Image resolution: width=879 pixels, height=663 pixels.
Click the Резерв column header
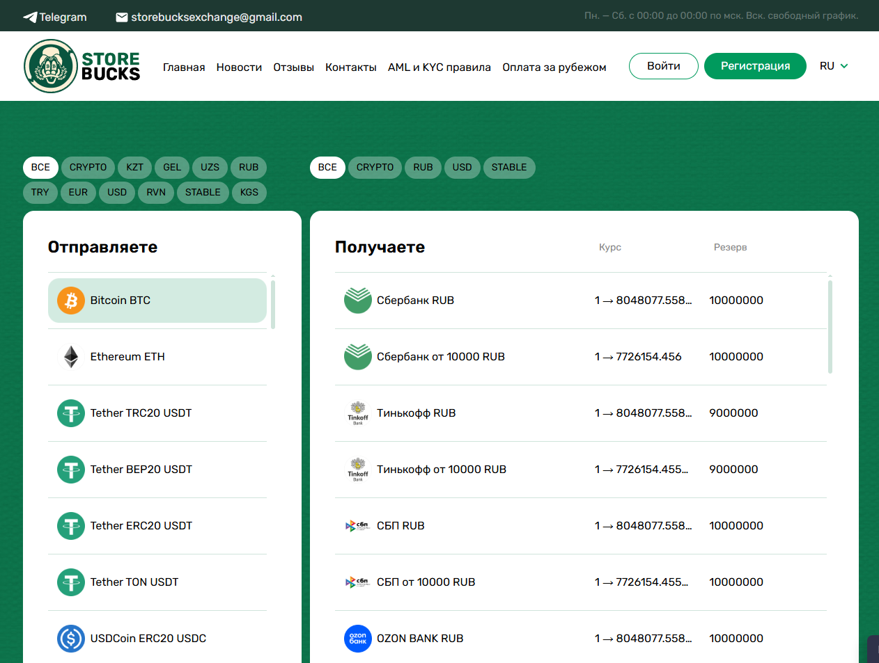point(730,248)
